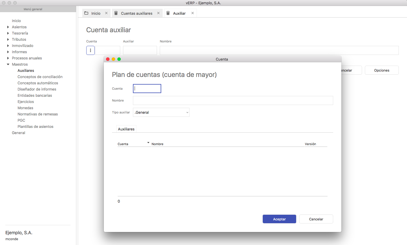The height and width of the screenshot is (245, 407).
Task: Click Cancelar in the Cuenta dialog
Action: point(316,219)
